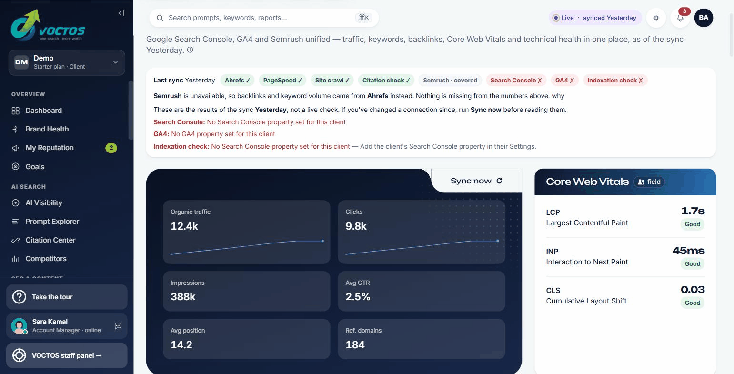Click the Dashboard grid icon

(16, 111)
